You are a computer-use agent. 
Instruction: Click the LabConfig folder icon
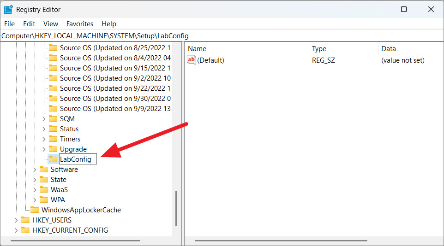click(x=53, y=159)
